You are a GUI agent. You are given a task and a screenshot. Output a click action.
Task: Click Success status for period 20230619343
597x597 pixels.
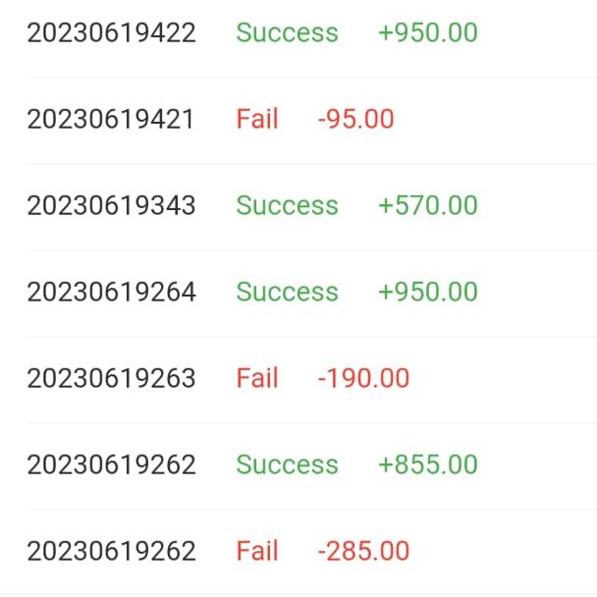[287, 205]
